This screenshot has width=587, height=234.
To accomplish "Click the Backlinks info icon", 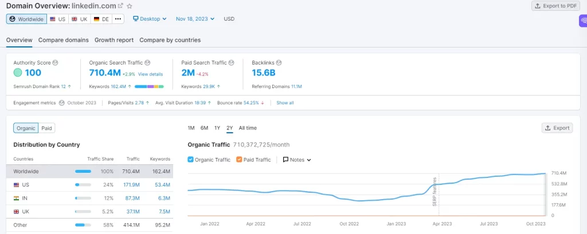I will coord(279,63).
